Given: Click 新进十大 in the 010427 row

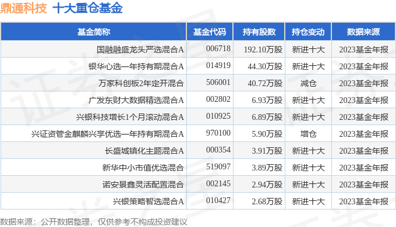Looking at the screenshot, I should [309, 202].
